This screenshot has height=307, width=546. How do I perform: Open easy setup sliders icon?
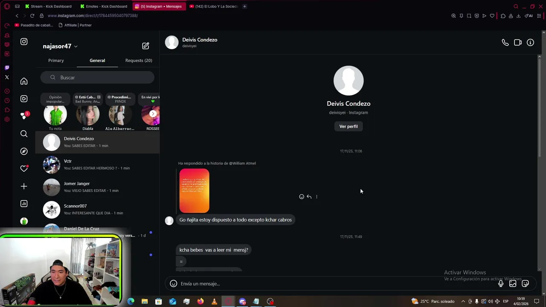coord(539,16)
